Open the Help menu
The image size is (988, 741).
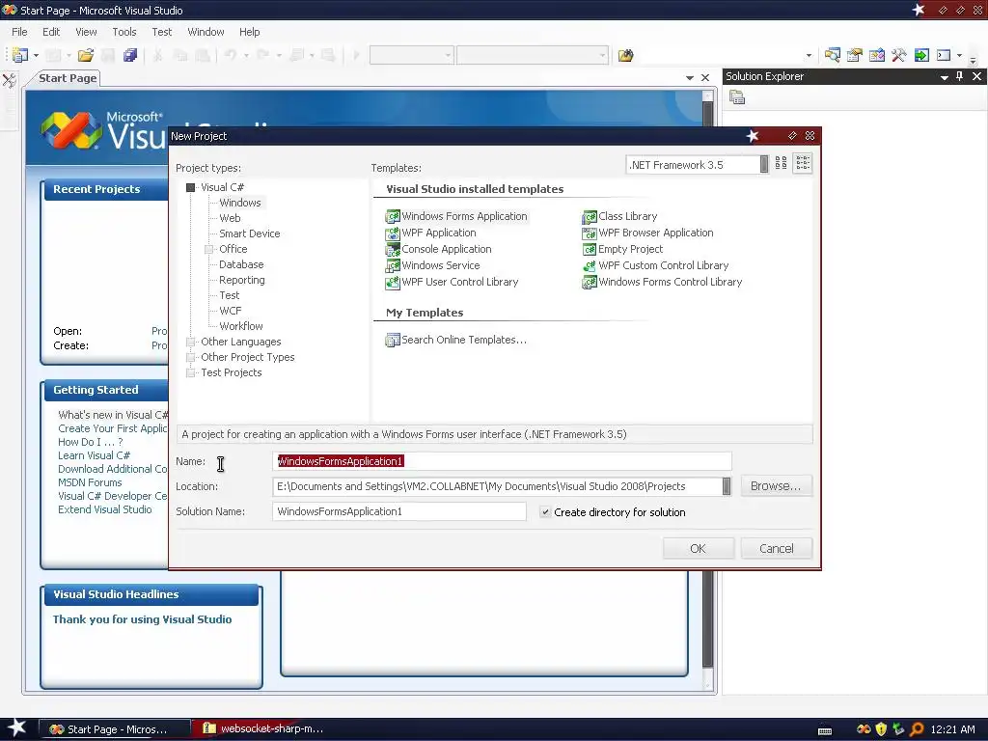[250, 32]
